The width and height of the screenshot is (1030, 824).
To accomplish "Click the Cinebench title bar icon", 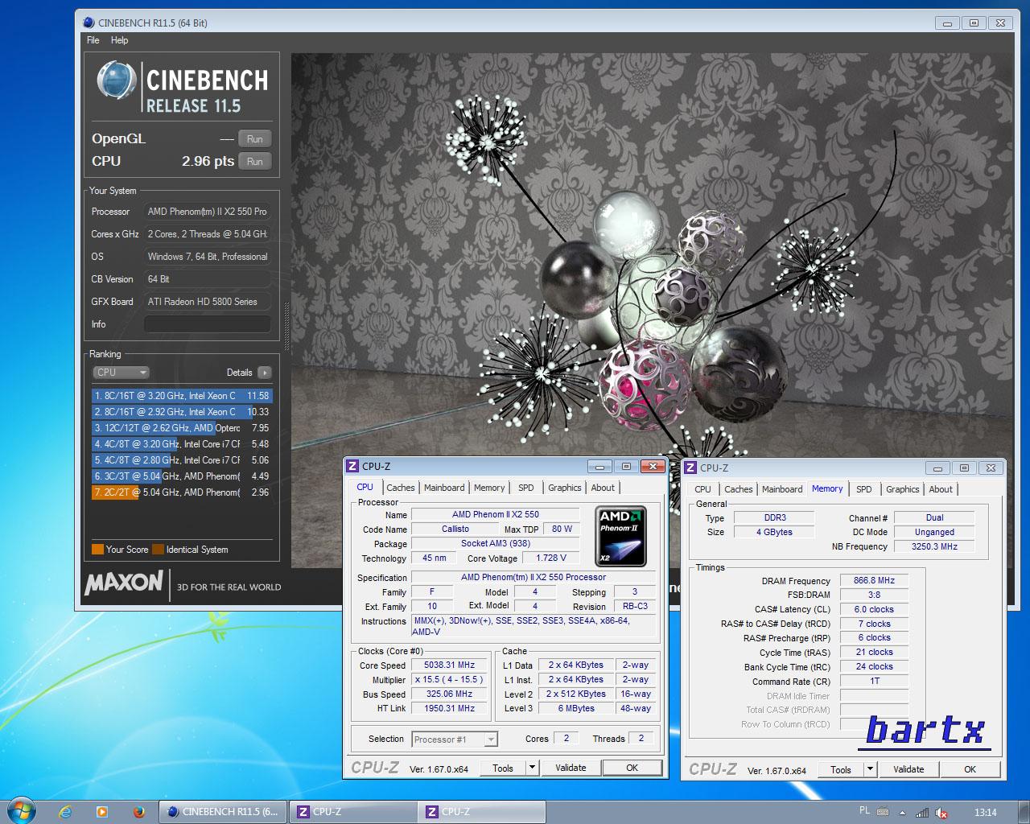I will [89, 23].
